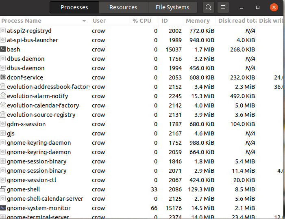285x219 pixels.
Task: Click the 11.4 MiB disk read value
Action: click(244, 171)
